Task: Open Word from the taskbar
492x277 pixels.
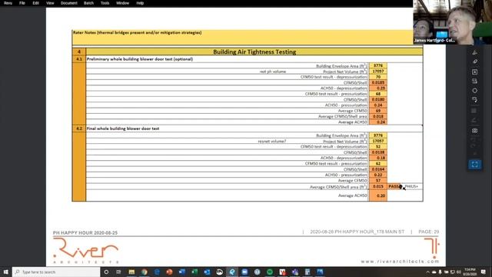Action: [x=182, y=272]
